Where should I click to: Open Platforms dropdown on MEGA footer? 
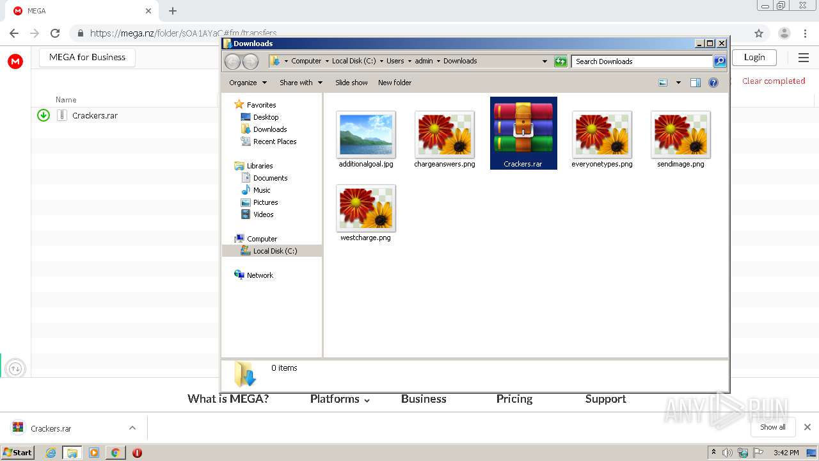340,399
